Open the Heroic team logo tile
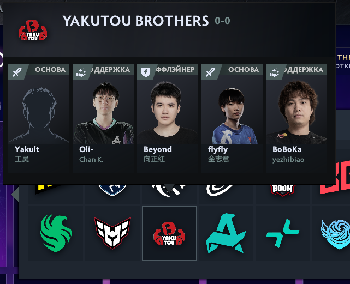This screenshot has height=284, width=350. point(112,233)
